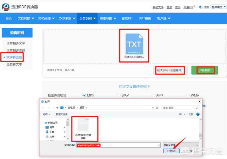The width and height of the screenshot is (227, 159).
Task: Select WAV output format
Action: pyautogui.click(x=119, y=95)
